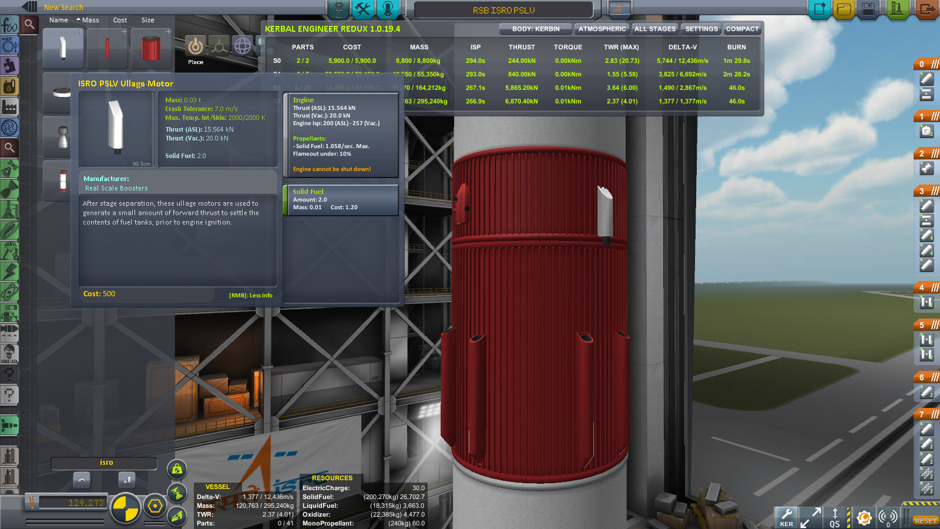This screenshot has width=940, height=529.
Task: Sort parts by Size
Action: pos(147,20)
